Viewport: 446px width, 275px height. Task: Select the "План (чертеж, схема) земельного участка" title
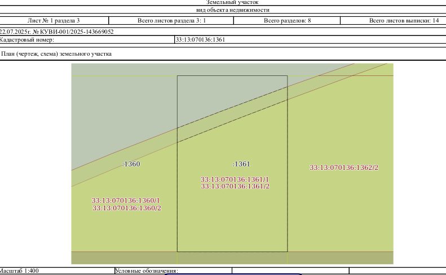[56, 54]
